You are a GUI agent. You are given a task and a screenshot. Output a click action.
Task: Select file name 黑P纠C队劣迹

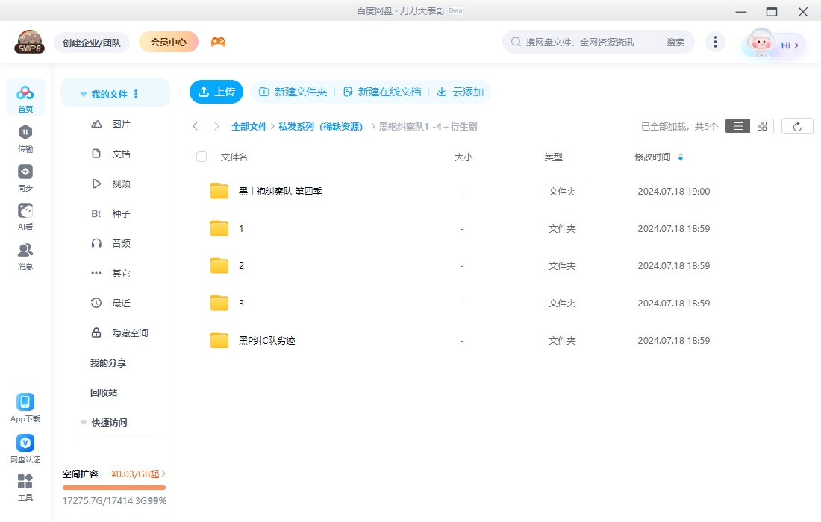pyautogui.click(x=267, y=341)
